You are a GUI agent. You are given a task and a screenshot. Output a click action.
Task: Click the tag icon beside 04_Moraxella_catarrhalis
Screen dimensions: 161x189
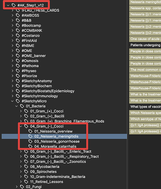30,146
